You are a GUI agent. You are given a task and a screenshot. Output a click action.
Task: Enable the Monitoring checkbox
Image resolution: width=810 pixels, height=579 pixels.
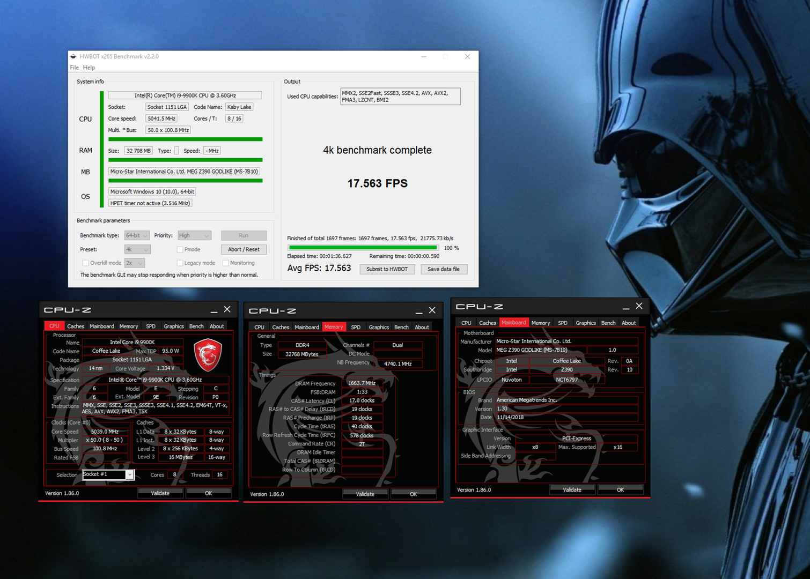point(226,263)
